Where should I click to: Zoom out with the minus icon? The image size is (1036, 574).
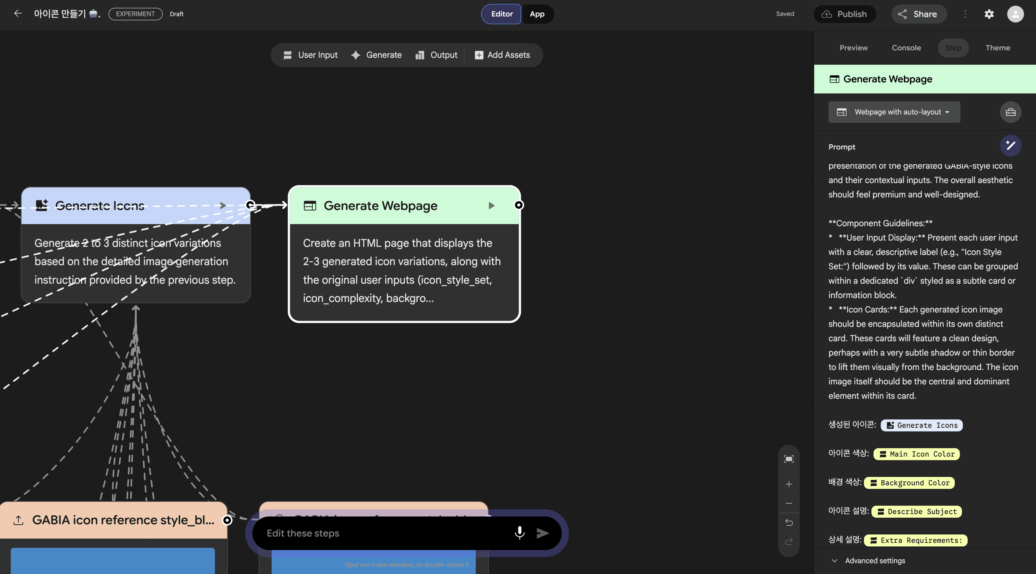(x=789, y=503)
